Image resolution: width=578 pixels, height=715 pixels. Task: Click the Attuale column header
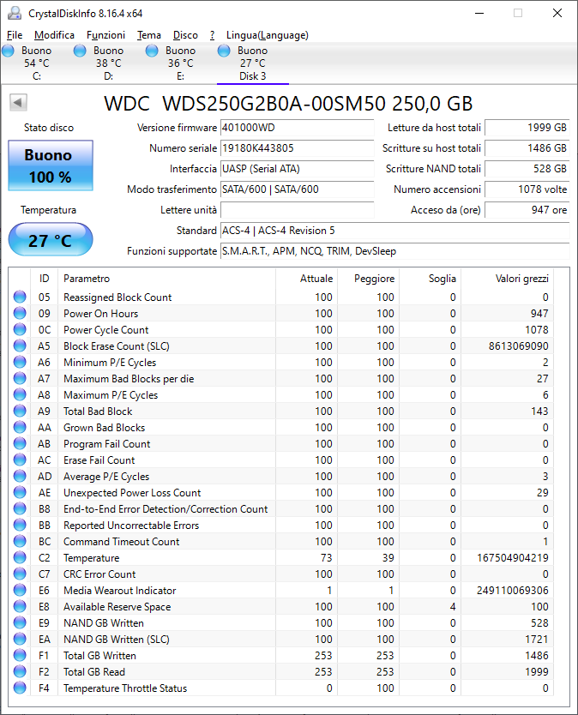click(x=306, y=279)
